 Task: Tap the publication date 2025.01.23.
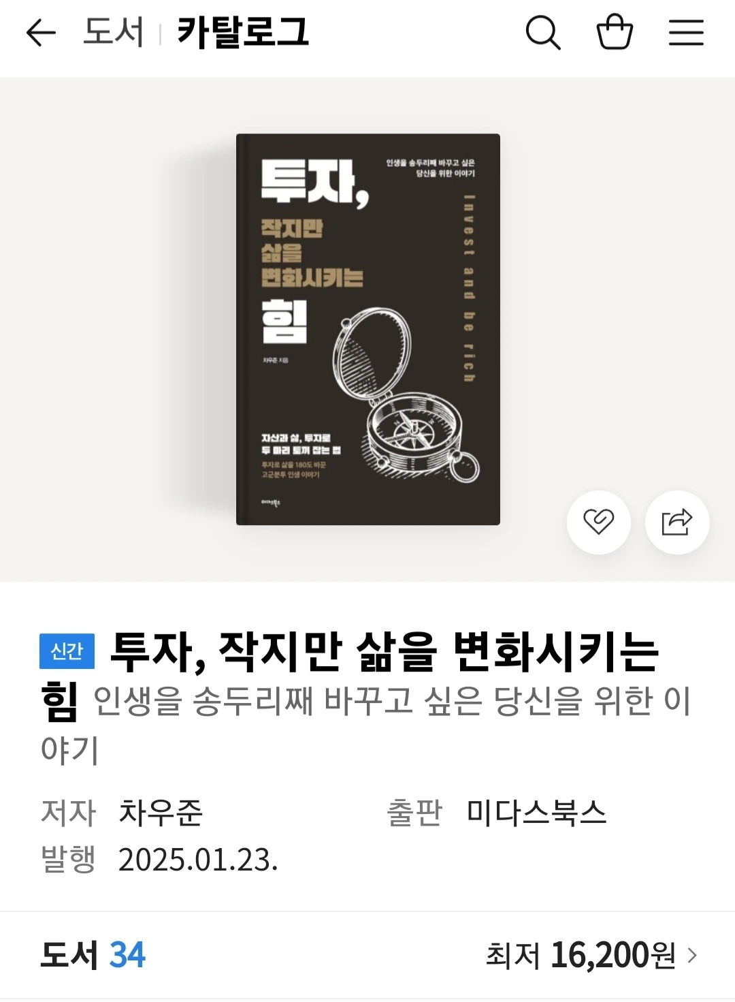tap(198, 860)
